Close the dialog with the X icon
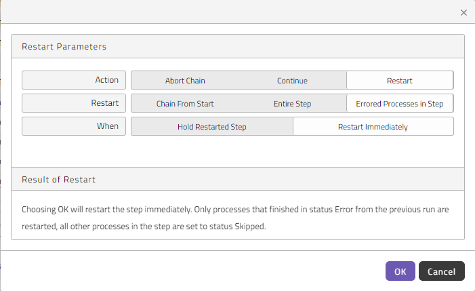This screenshot has height=291, width=475. [463, 12]
